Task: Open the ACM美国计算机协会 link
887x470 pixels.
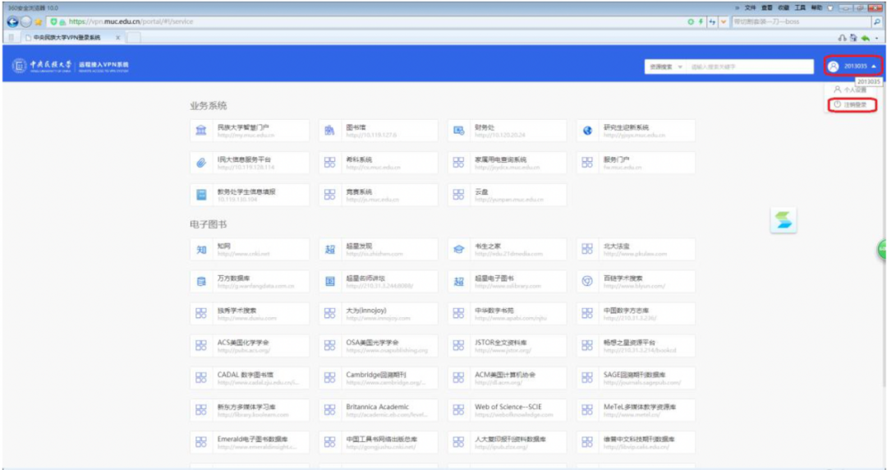Action: (507, 378)
